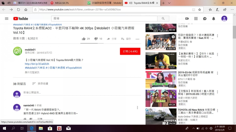Open Edge settings and more menu
The width and height of the screenshot is (236, 132).
(x=232, y=9)
